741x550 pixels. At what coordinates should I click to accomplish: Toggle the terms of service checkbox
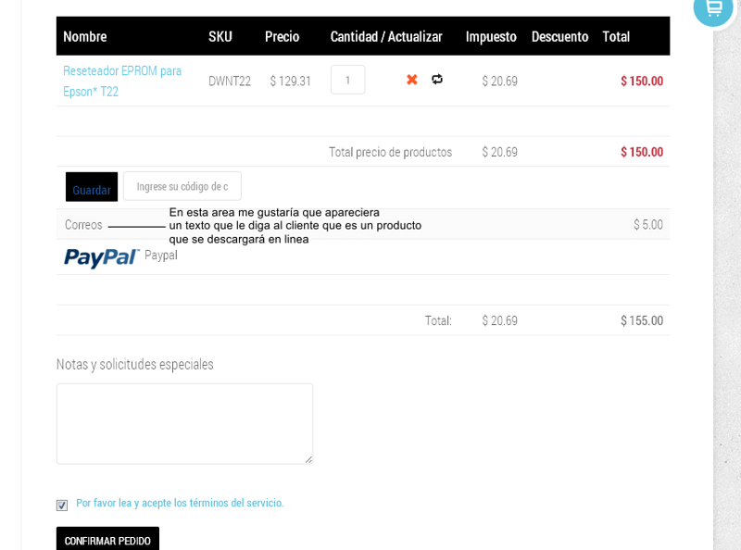click(x=62, y=506)
